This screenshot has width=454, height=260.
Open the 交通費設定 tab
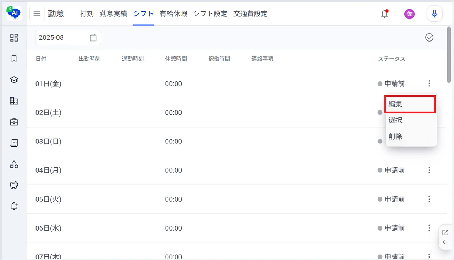[x=250, y=14]
